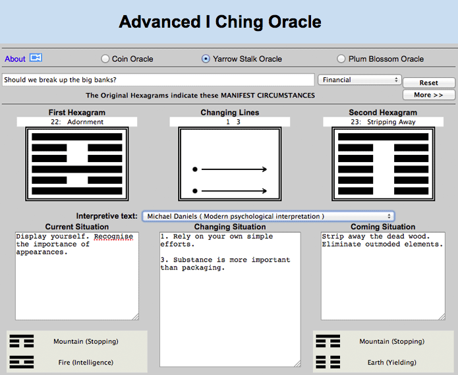The width and height of the screenshot is (458, 375).
Task: Click the Changing Lines field showing 1 3
Action: (230, 122)
